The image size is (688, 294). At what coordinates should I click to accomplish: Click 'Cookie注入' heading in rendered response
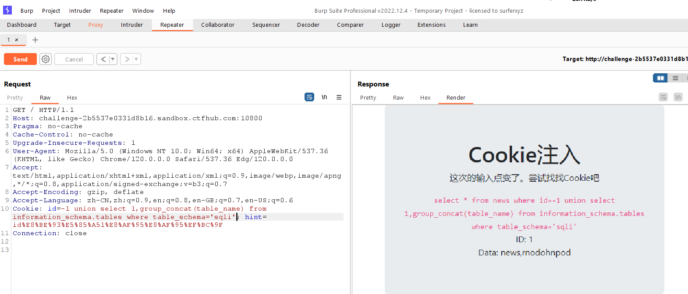click(525, 155)
